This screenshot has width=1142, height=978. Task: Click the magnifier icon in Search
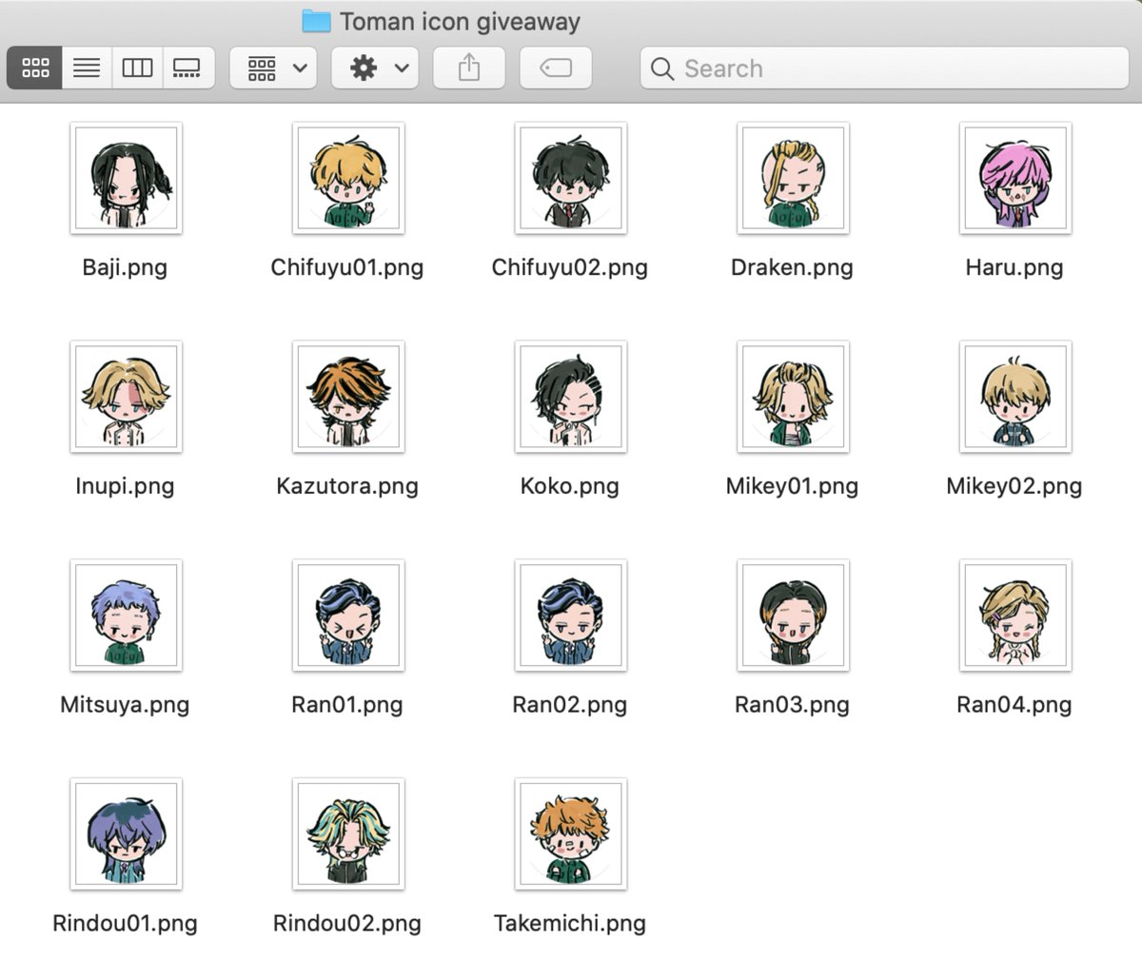click(x=662, y=68)
